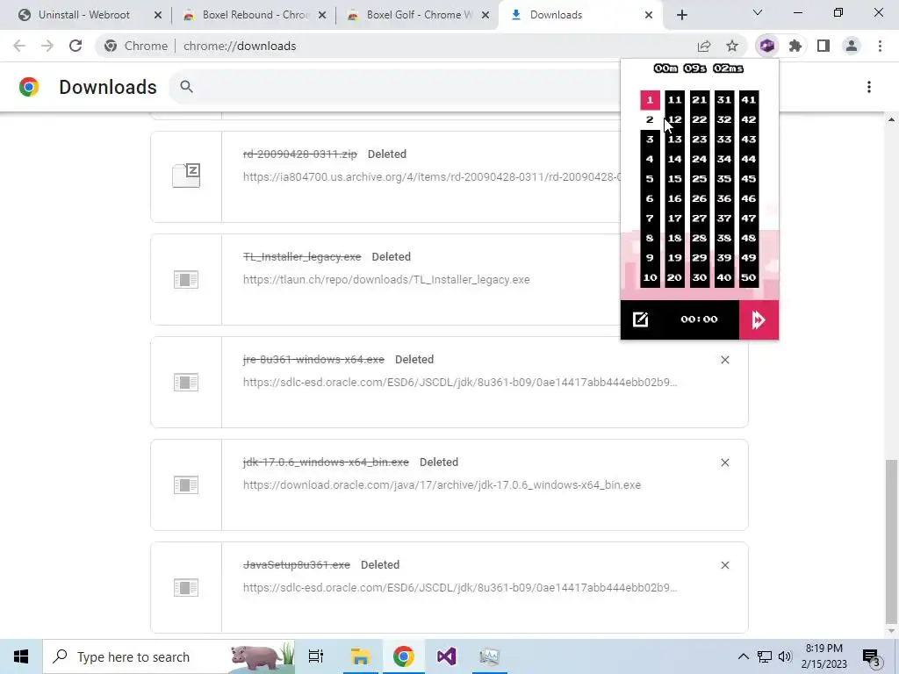The image size is (899, 674).
Task: Select level 44 in Boxel Rebound
Action: tap(748, 160)
